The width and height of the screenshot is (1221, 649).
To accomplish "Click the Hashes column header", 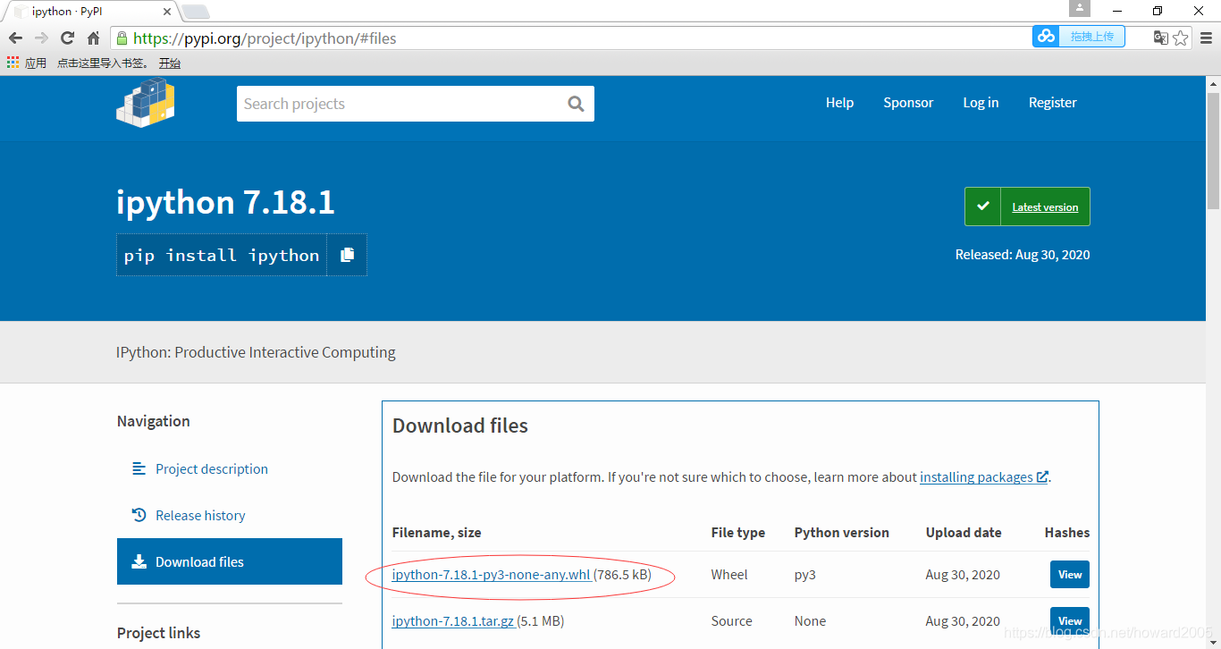I will coord(1067,533).
